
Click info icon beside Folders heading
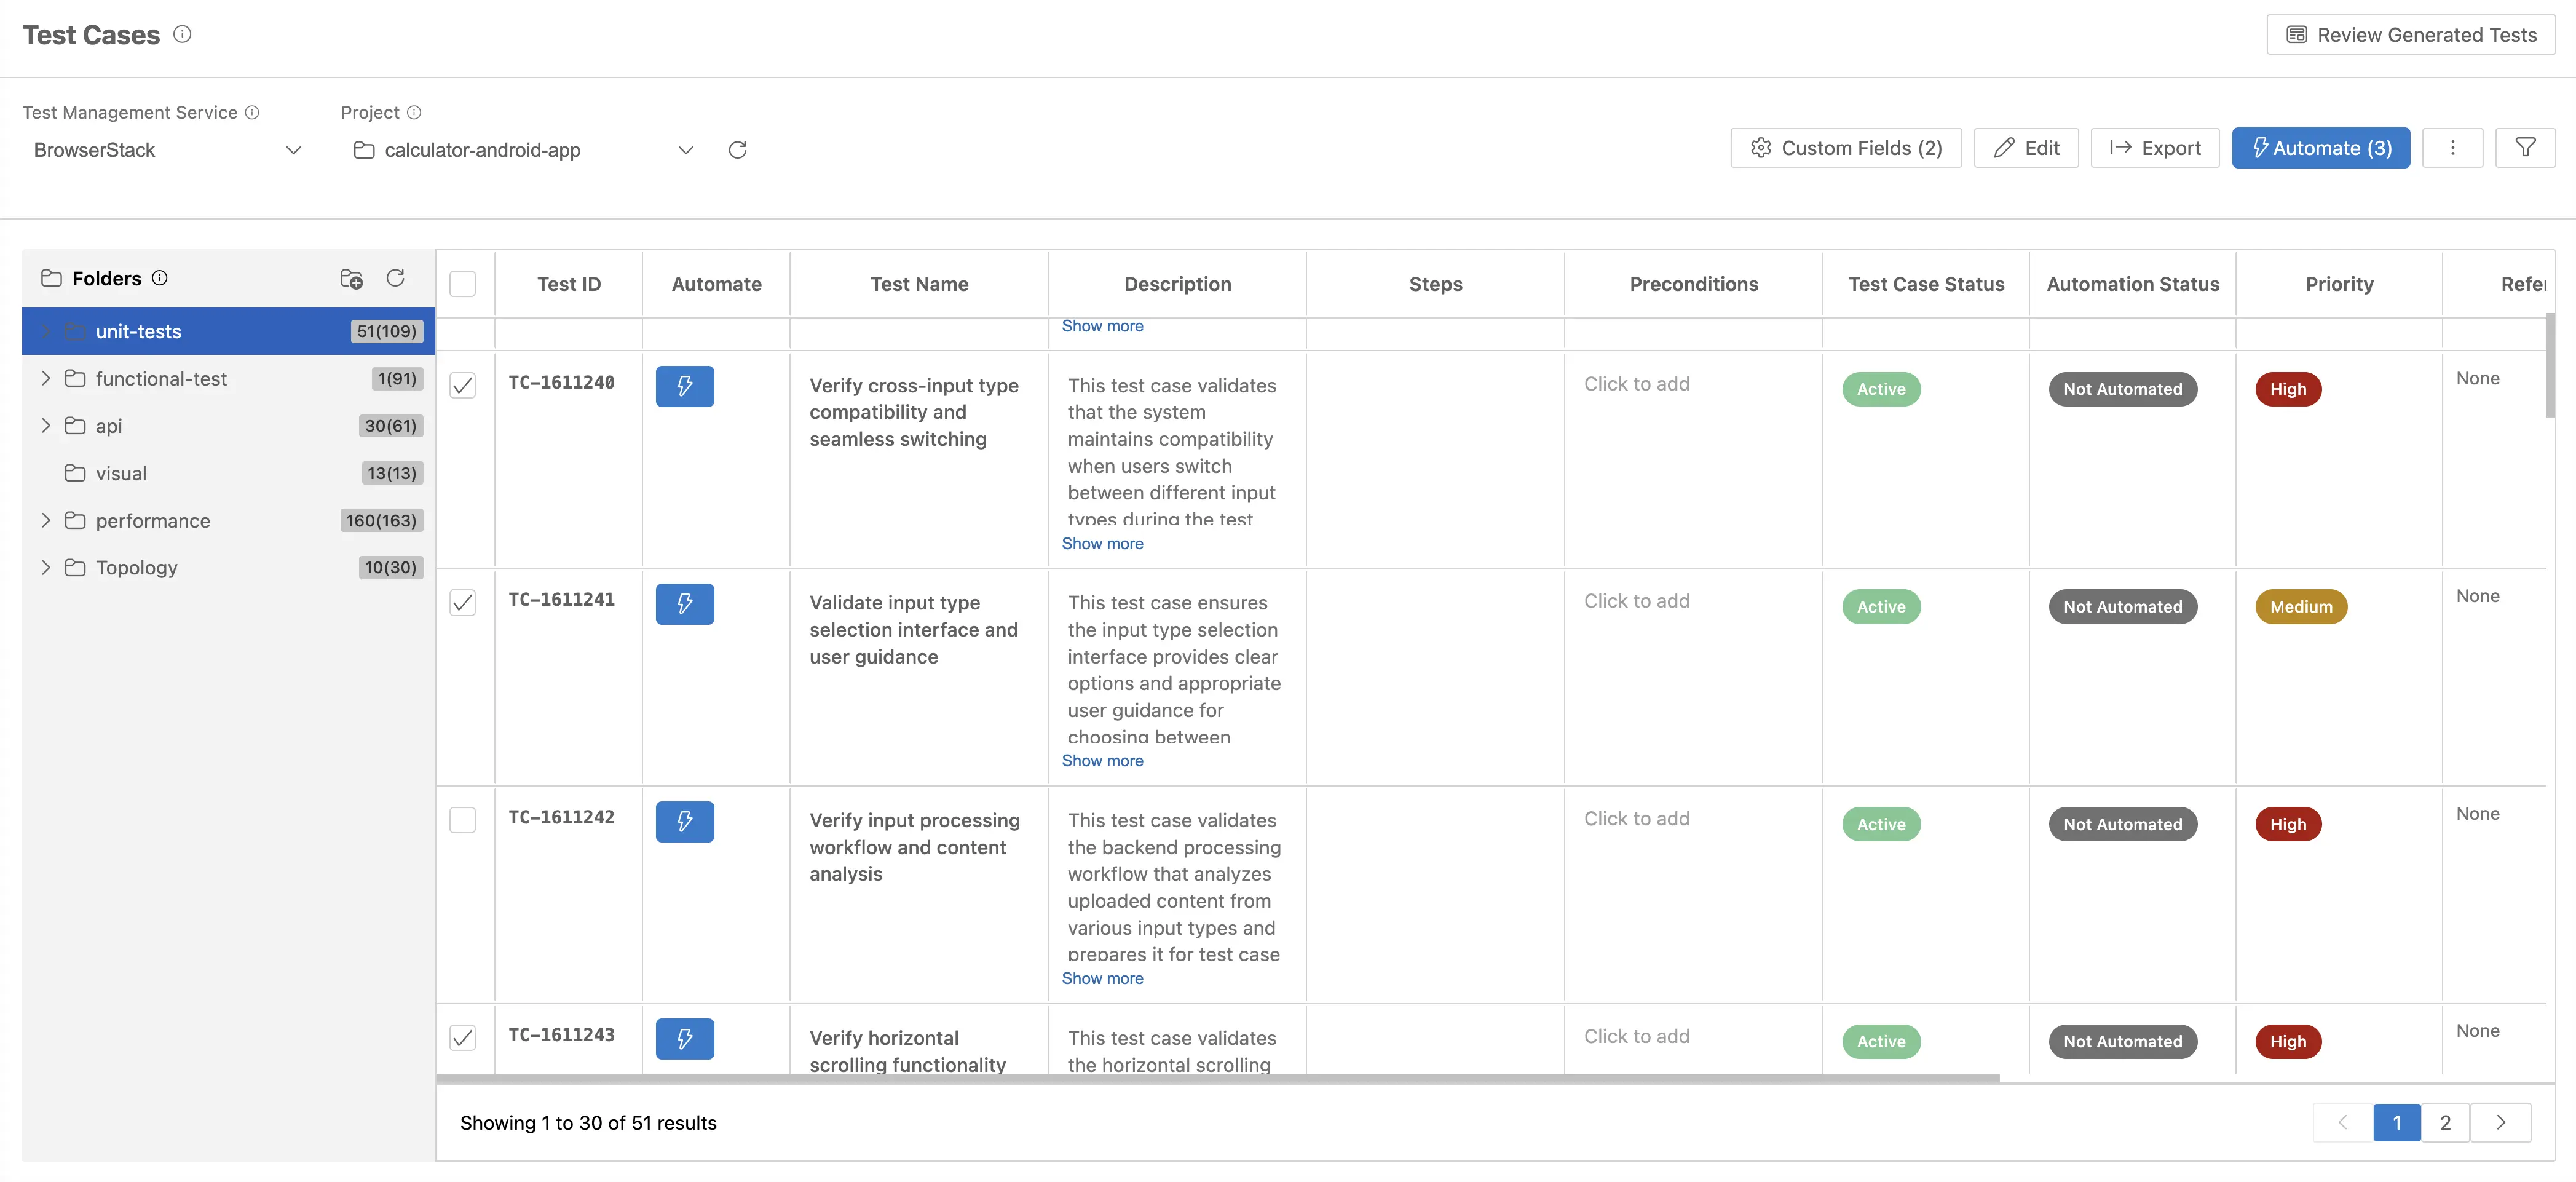coord(160,277)
